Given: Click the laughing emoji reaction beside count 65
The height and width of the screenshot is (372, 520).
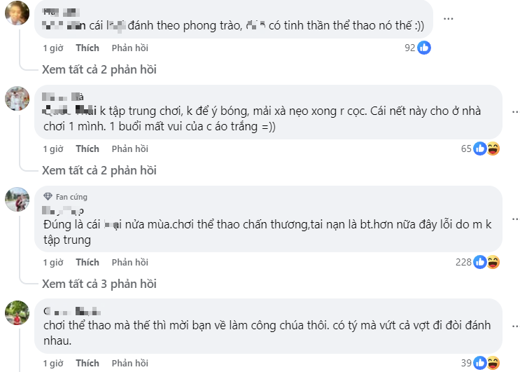Looking at the screenshot, I should [492, 149].
